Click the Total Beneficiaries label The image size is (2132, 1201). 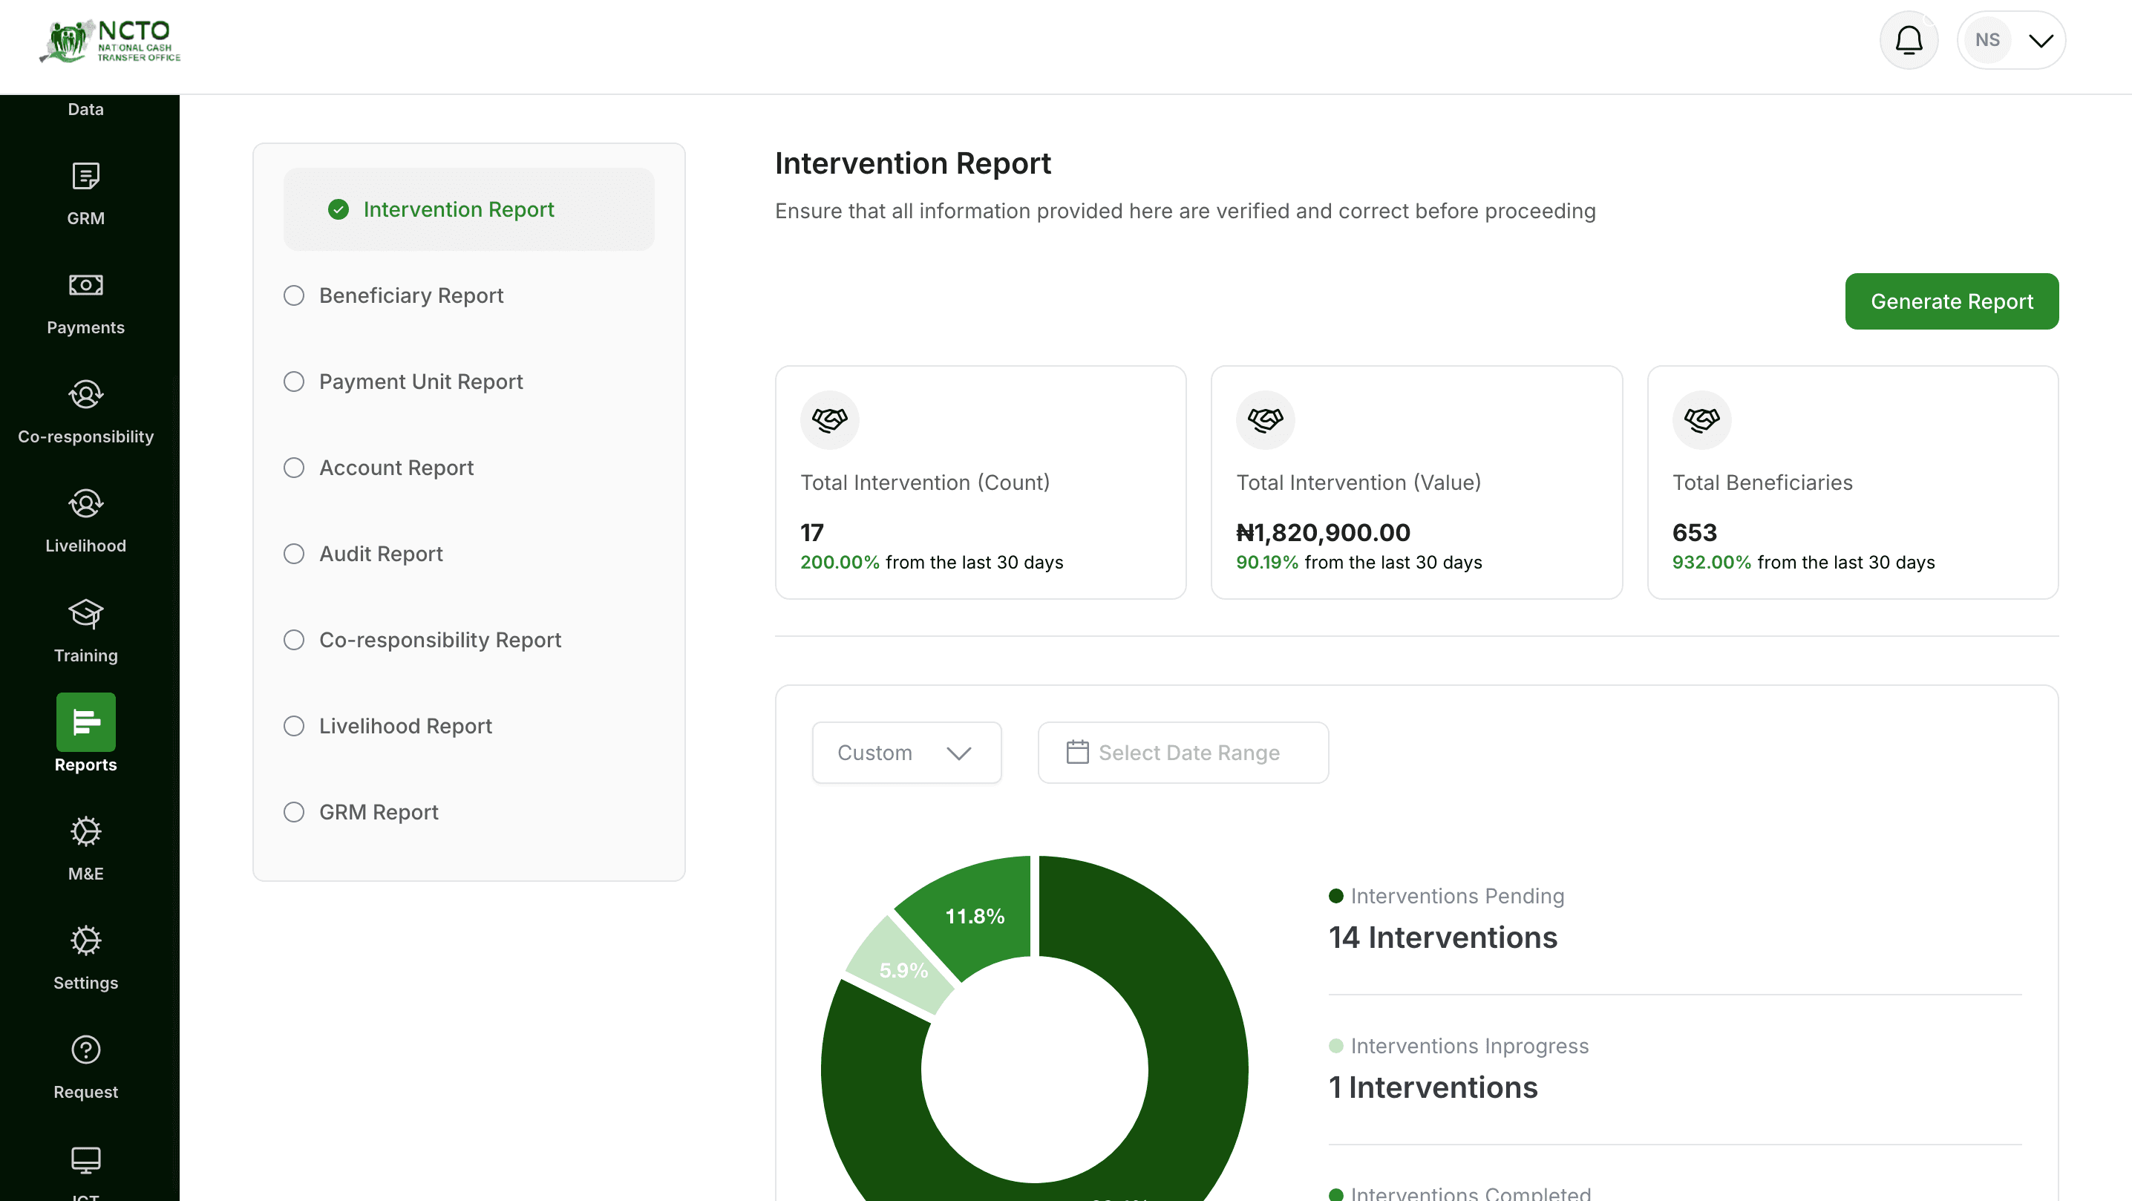click(1762, 482)
